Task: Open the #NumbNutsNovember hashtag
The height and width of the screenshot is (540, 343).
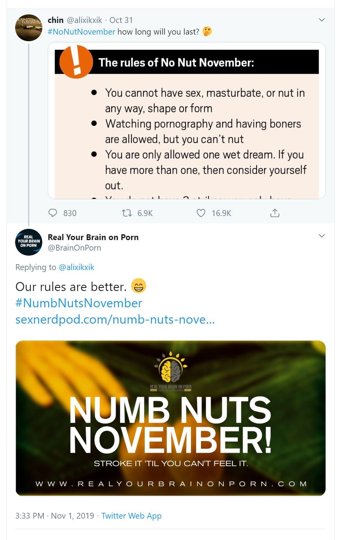Action: 79,303
